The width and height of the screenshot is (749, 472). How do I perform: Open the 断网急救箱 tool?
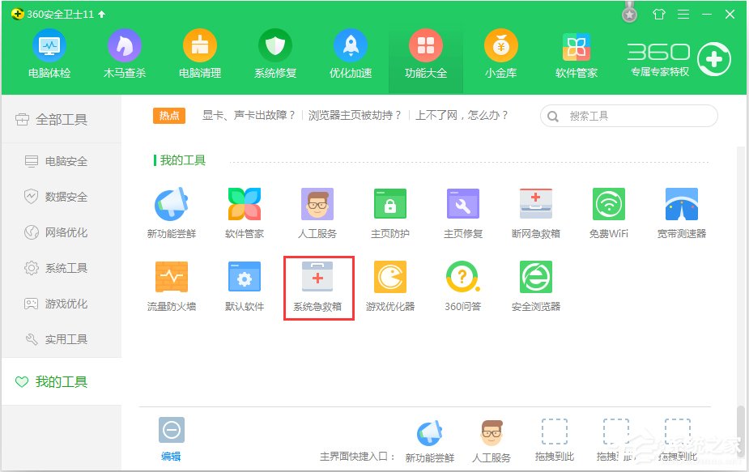click(x=535, y=203)
